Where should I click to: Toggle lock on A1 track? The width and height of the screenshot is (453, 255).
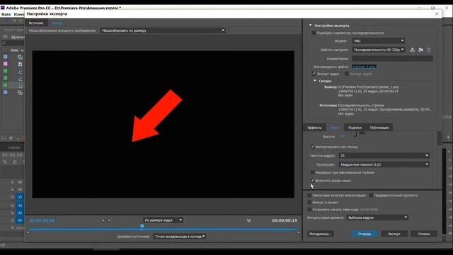tap(13, 205)
